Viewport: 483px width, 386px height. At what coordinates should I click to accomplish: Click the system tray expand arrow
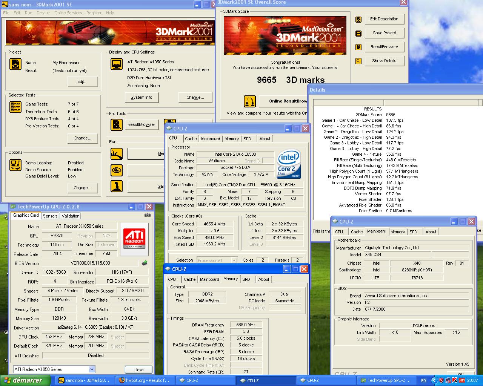coord(434,380)
